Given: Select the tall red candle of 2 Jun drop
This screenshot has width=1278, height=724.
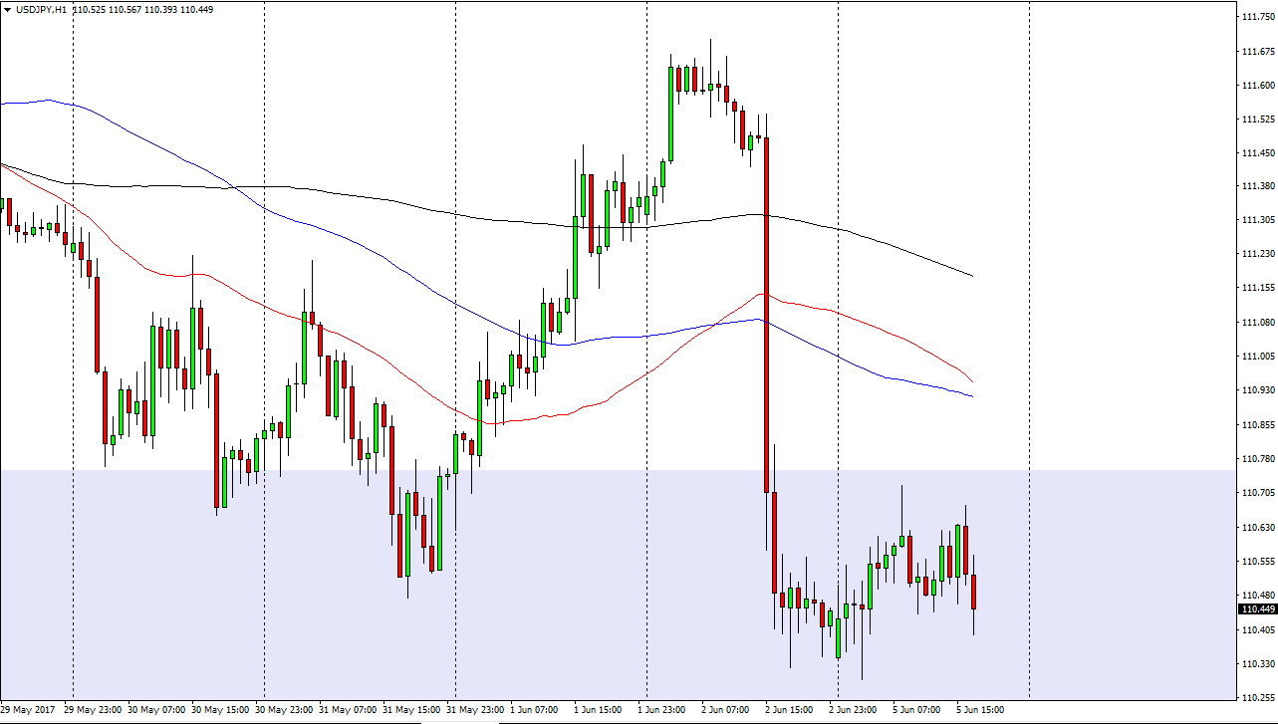Looking at the screenshot, I should point(766,314).
